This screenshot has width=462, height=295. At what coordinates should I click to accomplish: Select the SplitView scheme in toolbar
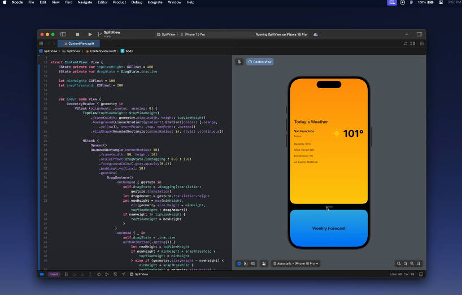167,34
